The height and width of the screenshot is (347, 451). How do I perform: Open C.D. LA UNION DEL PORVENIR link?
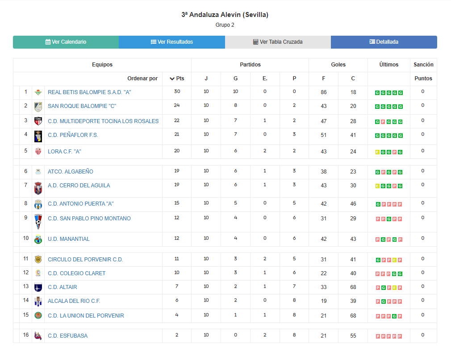tap(86, 316)
